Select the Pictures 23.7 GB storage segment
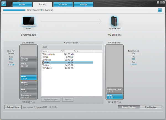This screenshot has width=166, height=120. 28,59
